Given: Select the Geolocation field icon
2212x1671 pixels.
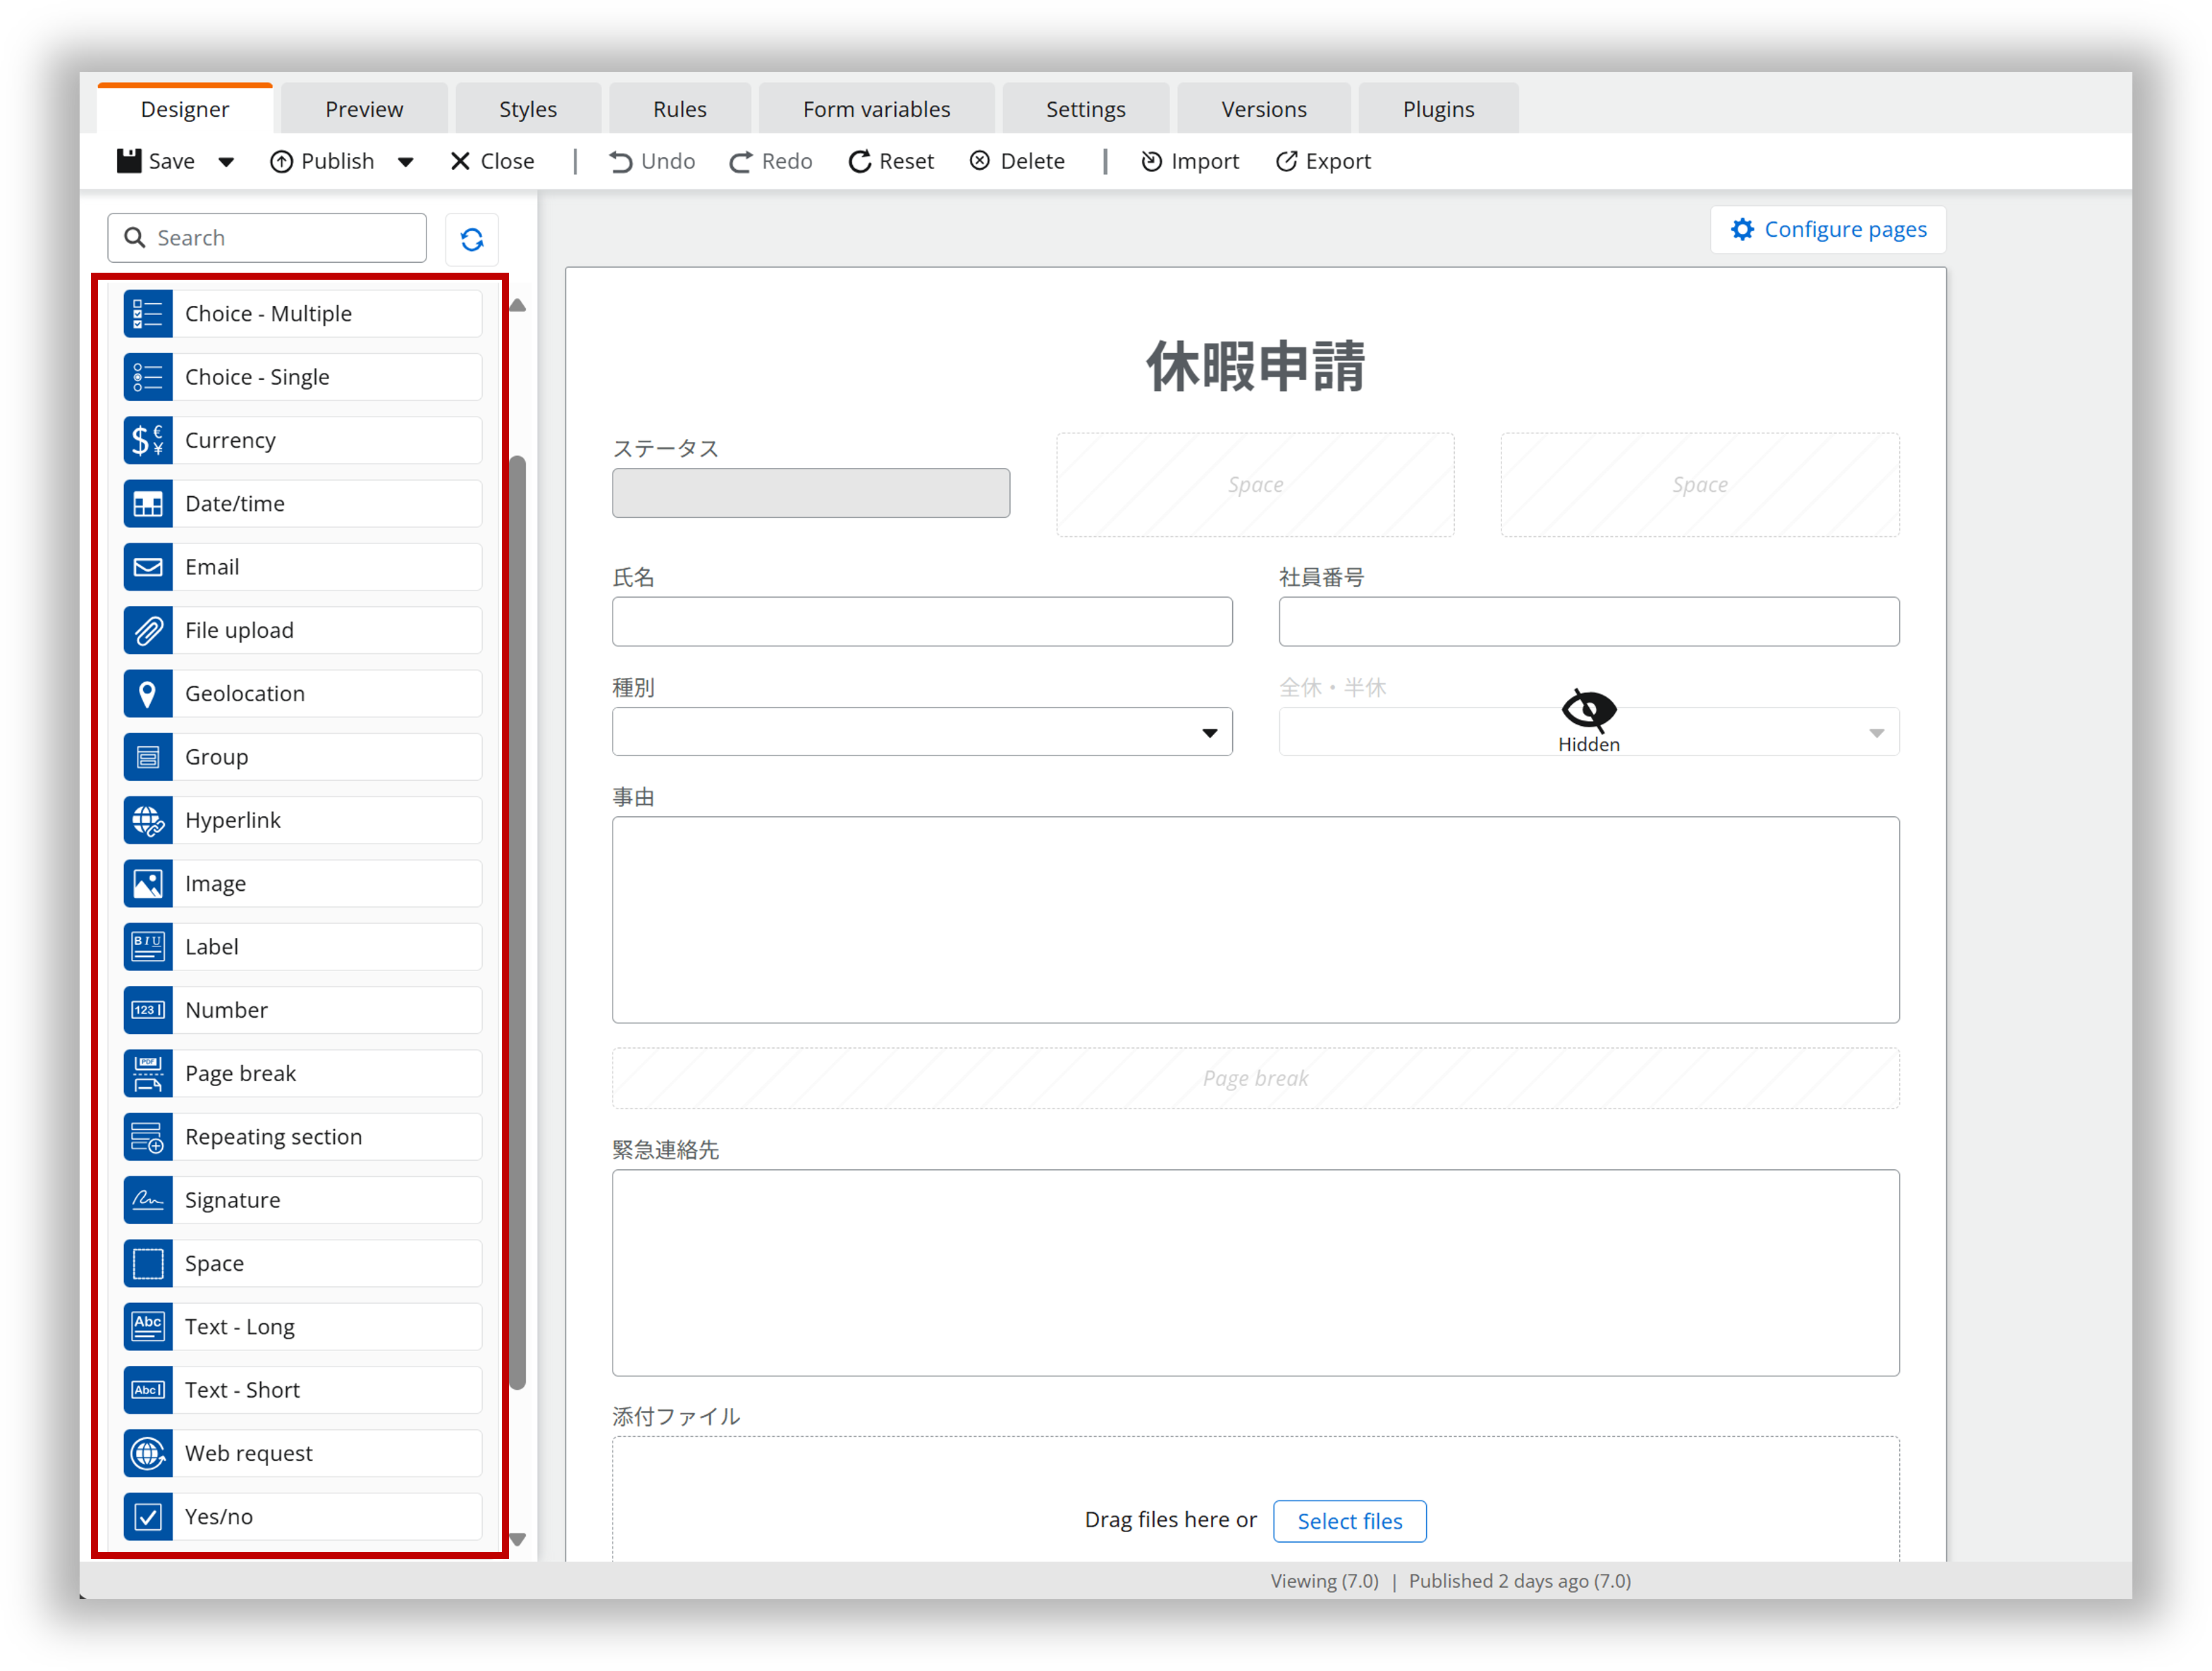Looking at the screenshot, I should [x=148, y=693].
